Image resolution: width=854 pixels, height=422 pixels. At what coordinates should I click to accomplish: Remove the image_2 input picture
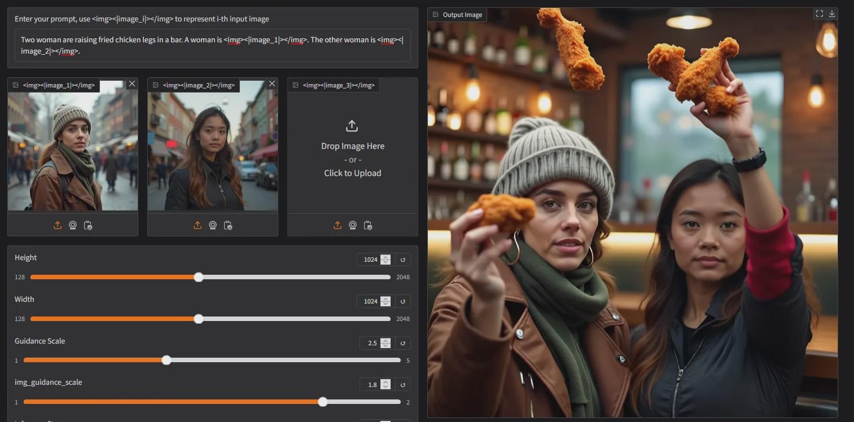coord(271,83)
